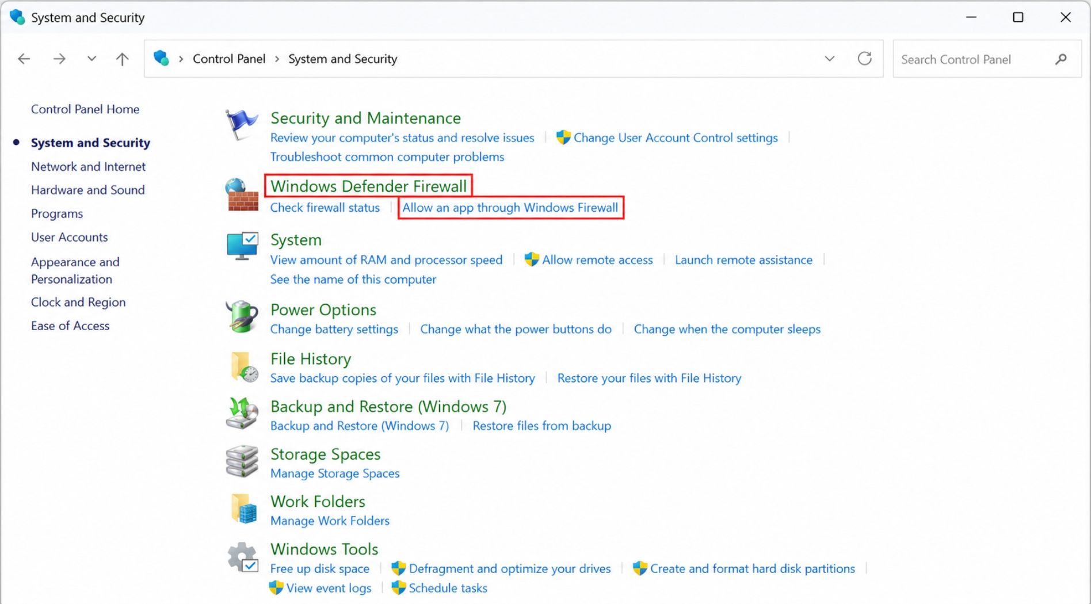1091x604 pixels.
Task: Open Programs category
Action: tap(57, 213)
